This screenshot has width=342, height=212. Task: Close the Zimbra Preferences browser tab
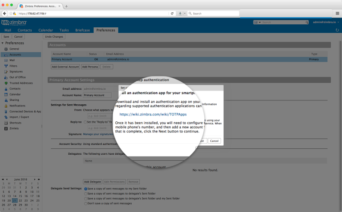59,6
